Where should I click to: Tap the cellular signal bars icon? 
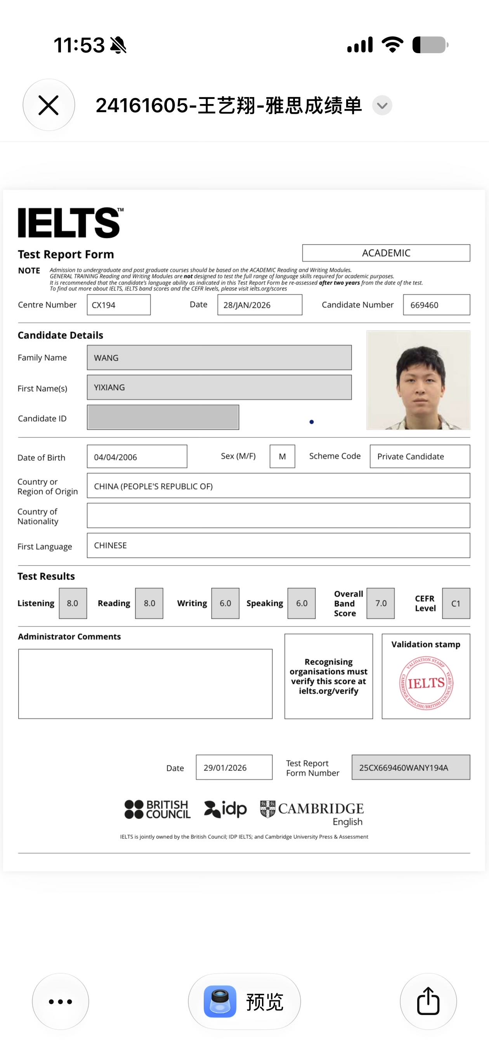[x=360, y=45]
